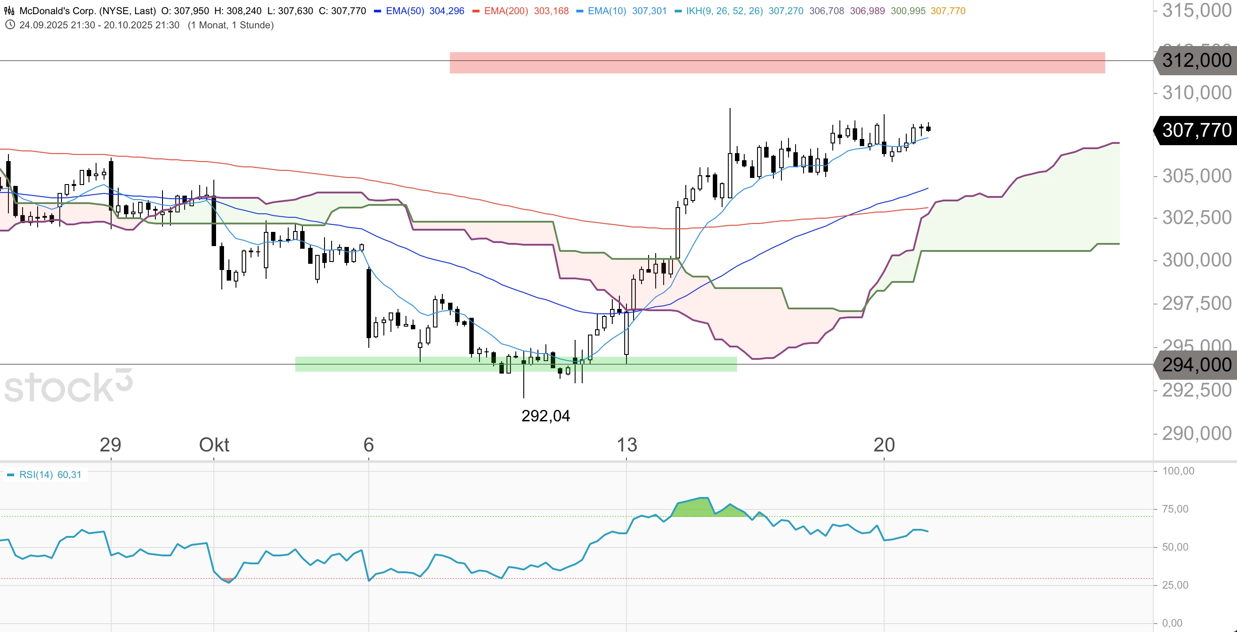
Task: Click the IKH indicator legend marker
Action: click(678, 11)
